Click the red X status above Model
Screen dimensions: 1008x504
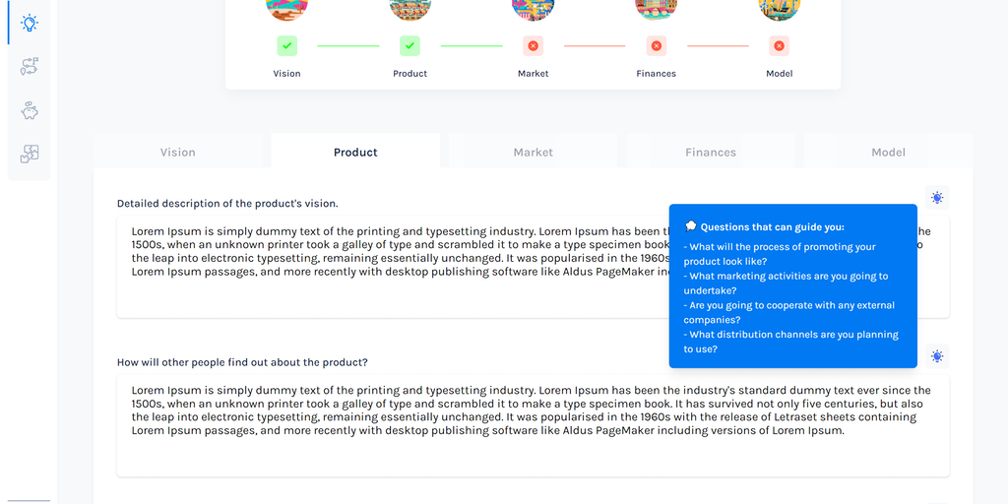[779, 45]
